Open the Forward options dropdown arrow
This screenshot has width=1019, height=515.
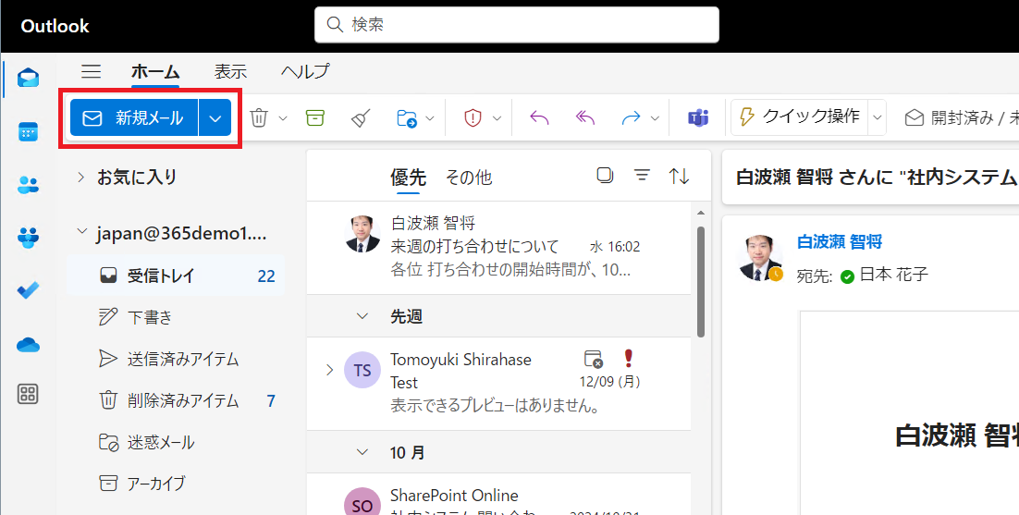[655, 118]
